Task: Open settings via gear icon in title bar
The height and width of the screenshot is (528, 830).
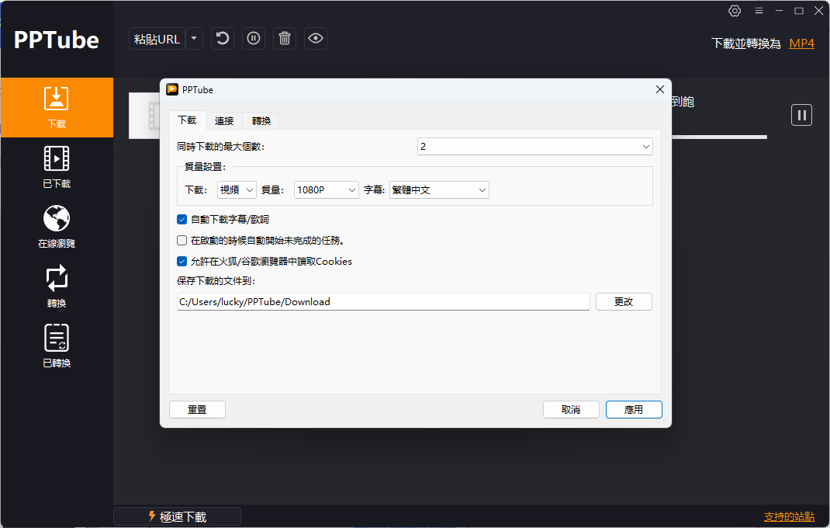Action: [735, 11]
